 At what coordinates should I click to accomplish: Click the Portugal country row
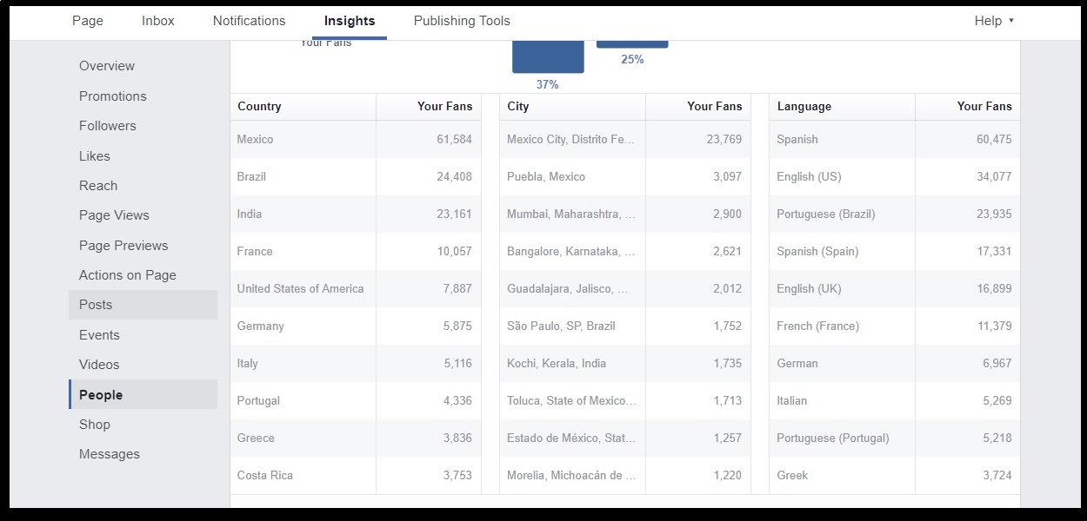[x=356, y=400]
